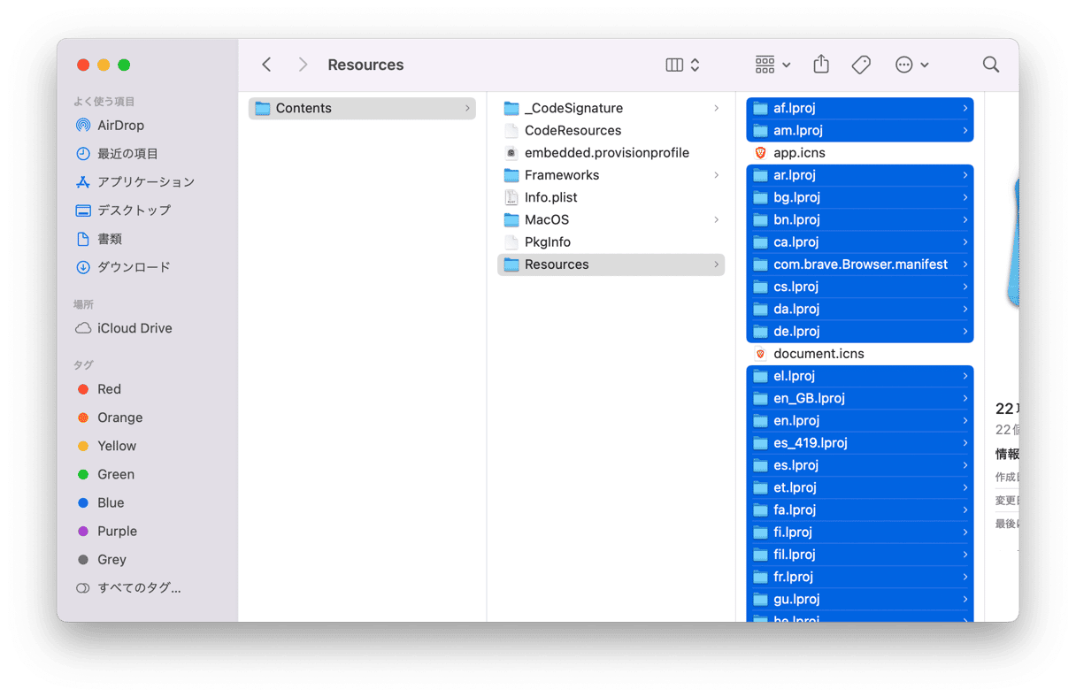Select the app.icns file
This screenshot has height=697, width=1076.
pos(860,153)
